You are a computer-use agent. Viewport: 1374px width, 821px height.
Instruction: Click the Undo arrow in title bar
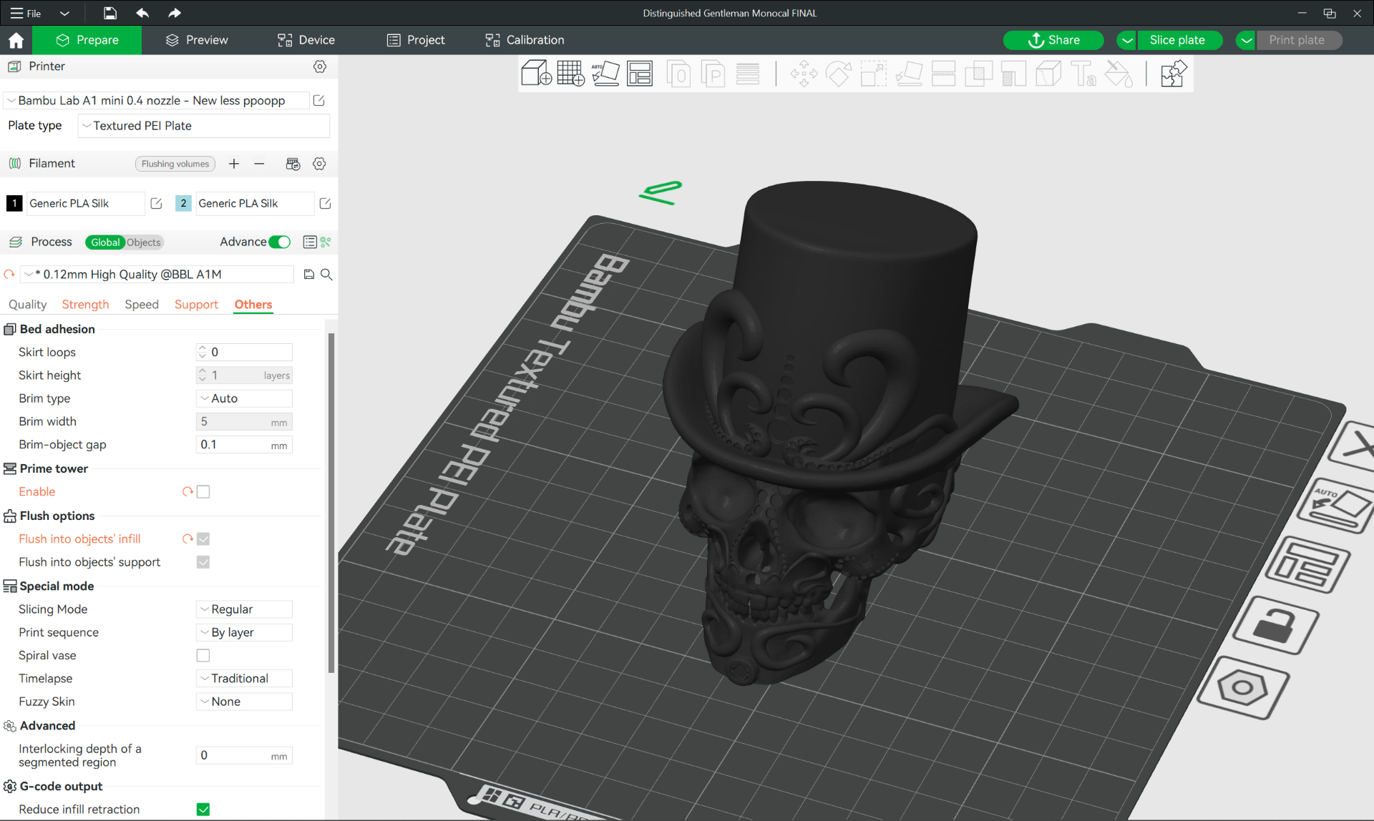pos(142,13)
